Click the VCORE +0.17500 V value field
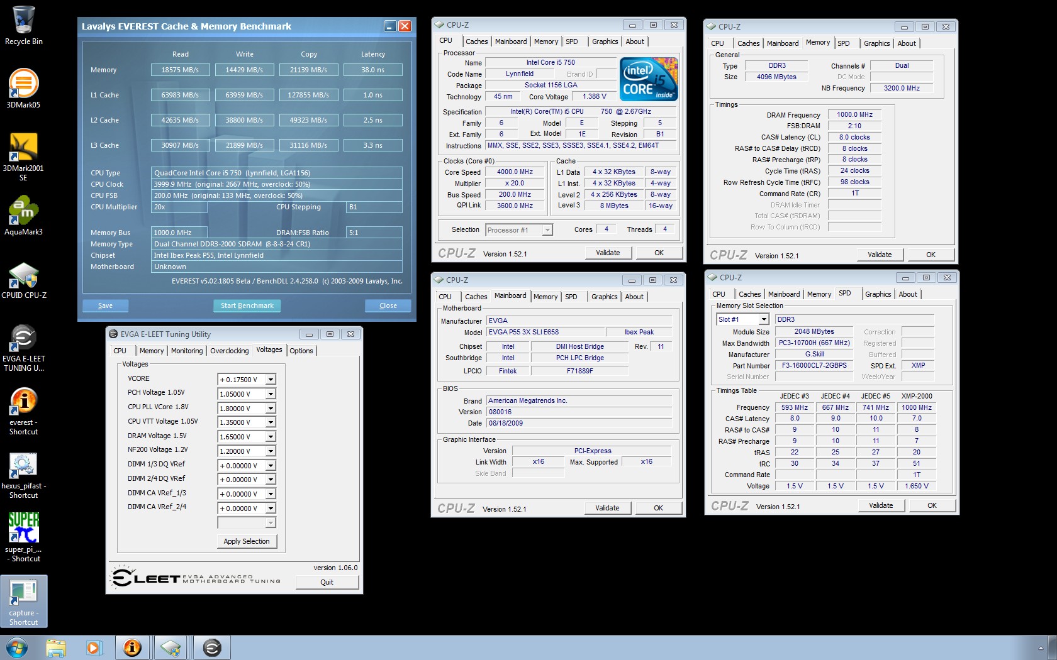This screenshot has height=660, width=1057. pos(242,380)
